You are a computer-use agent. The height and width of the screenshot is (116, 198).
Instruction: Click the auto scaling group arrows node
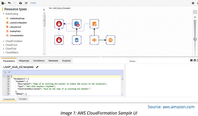click(x=94, y=40)
